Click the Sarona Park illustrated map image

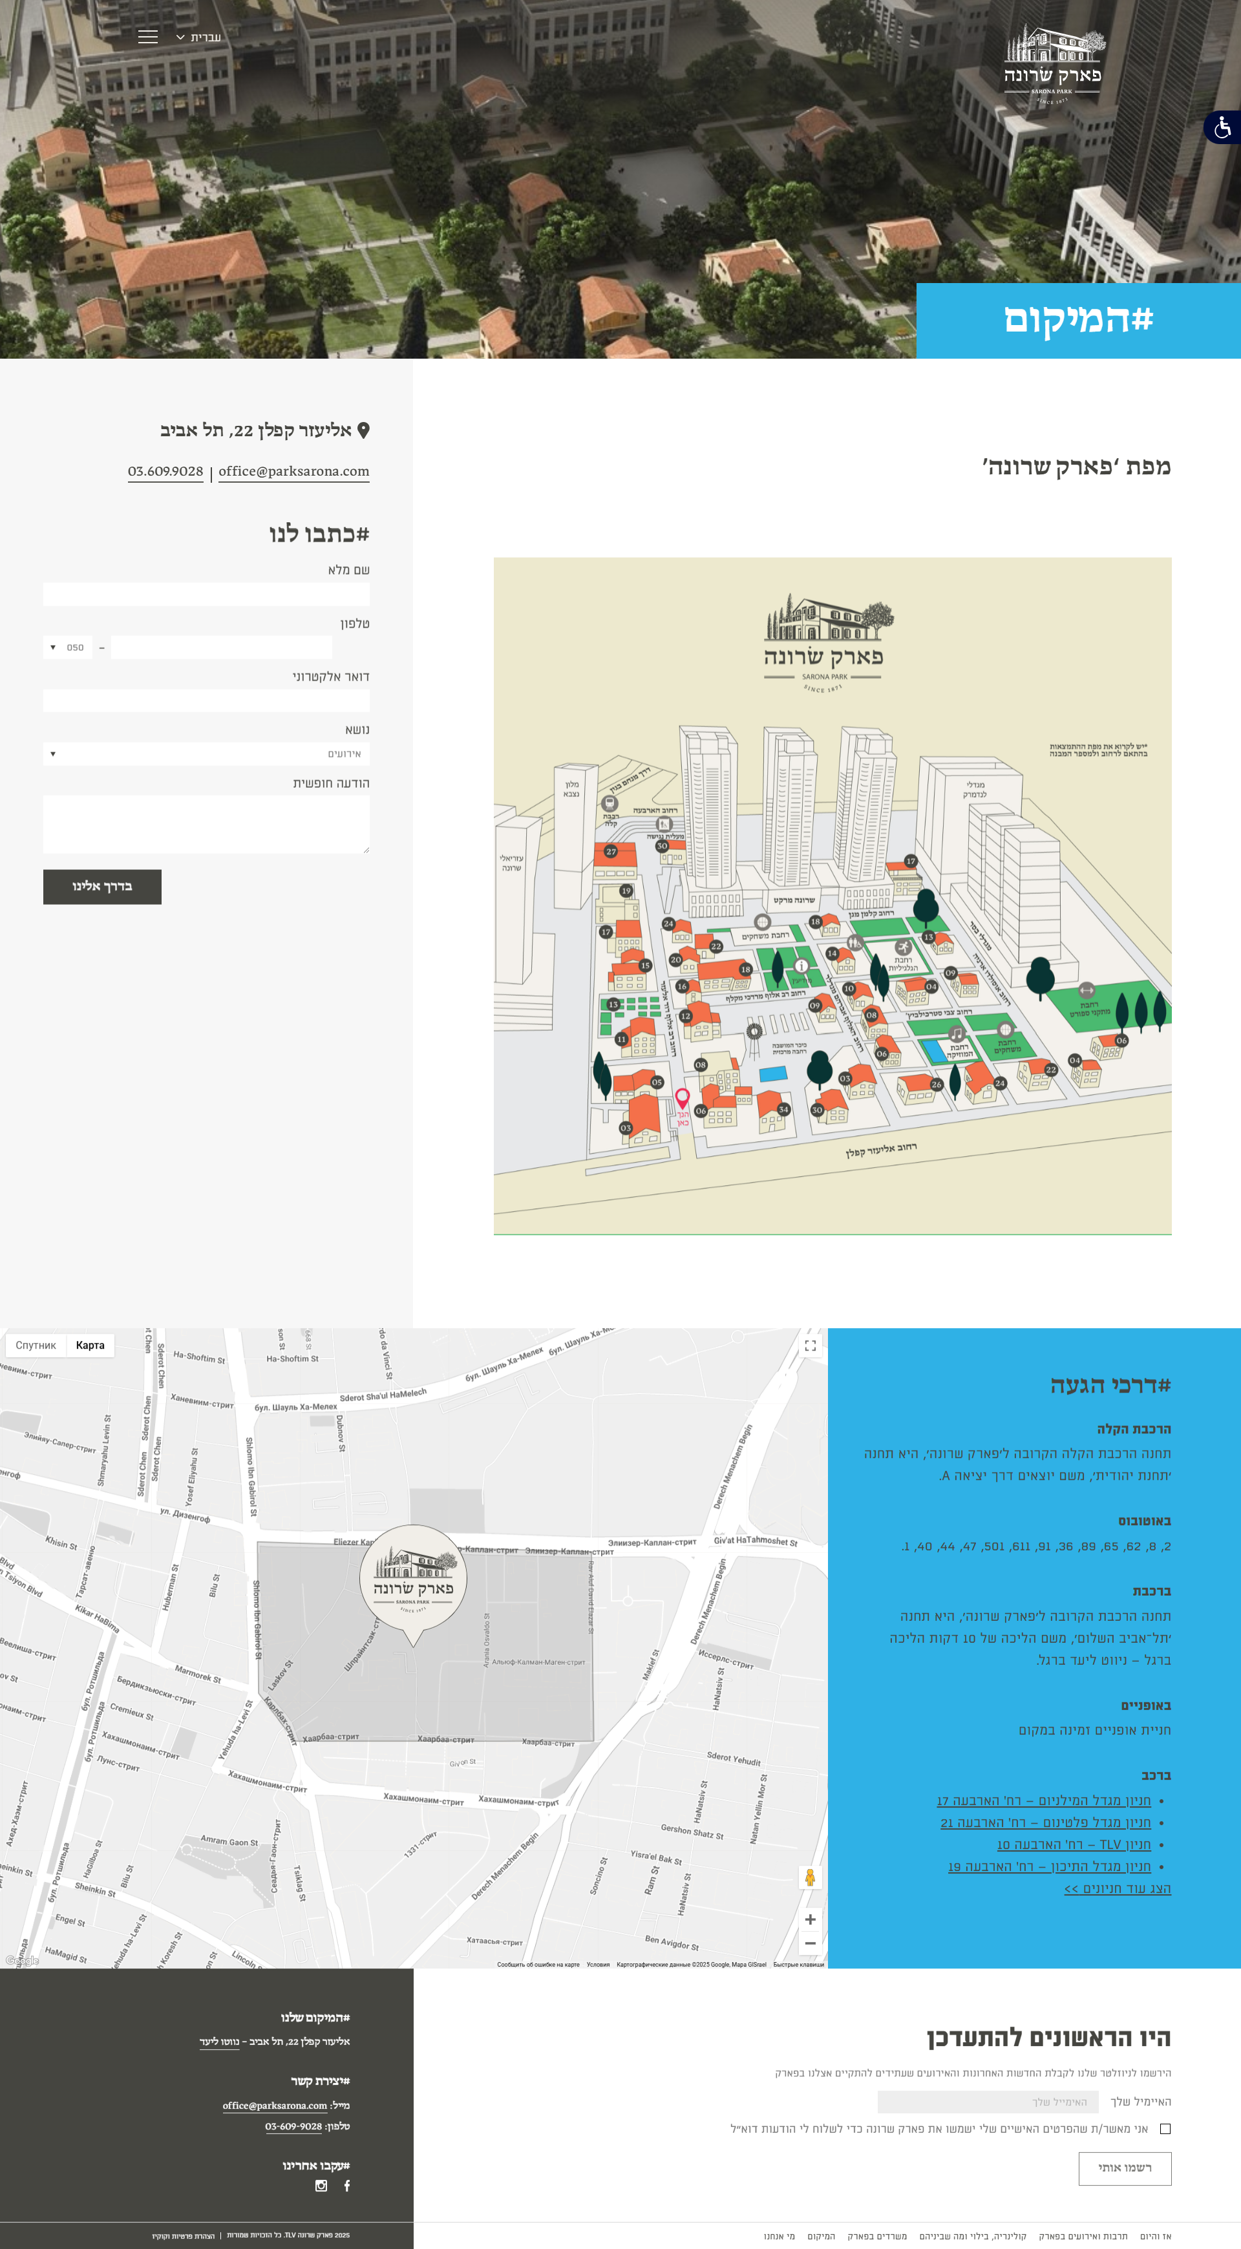coord(833,896)
